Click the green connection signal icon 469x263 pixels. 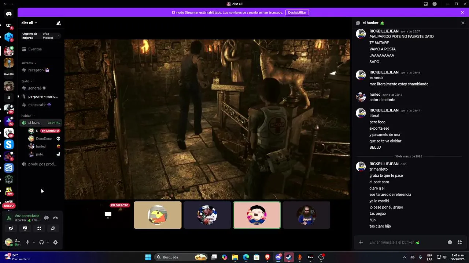(8, 218)
